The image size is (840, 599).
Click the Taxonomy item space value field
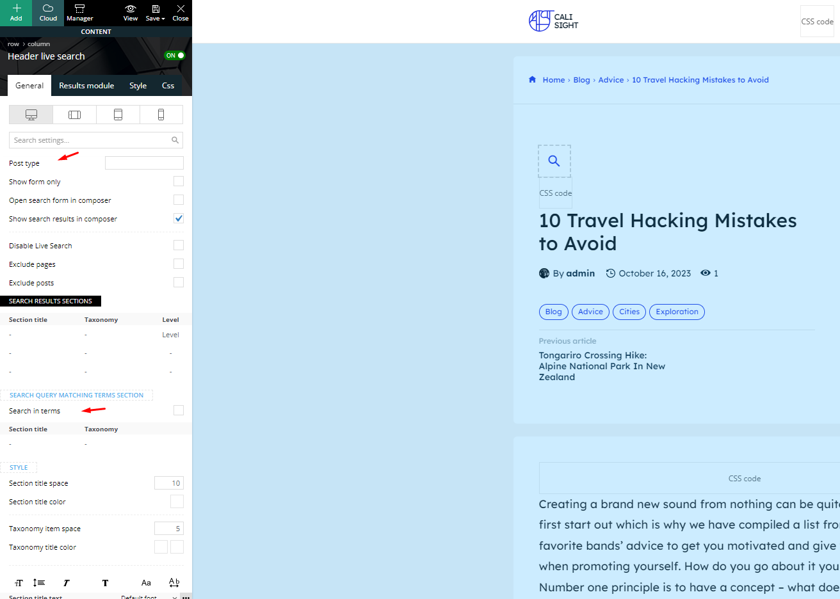click(x=169, y=528)
